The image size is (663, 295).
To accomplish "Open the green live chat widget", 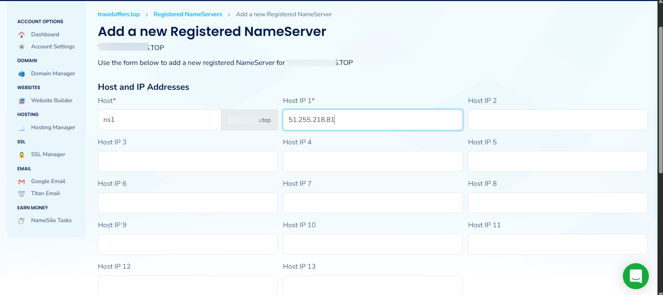I will 636,276.
